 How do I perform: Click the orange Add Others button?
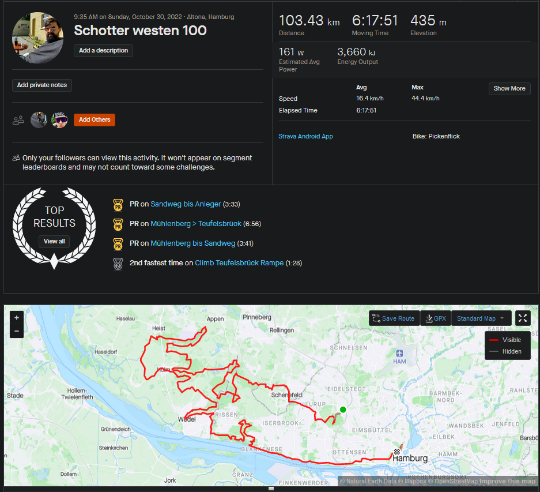click(x=95, y=120)
